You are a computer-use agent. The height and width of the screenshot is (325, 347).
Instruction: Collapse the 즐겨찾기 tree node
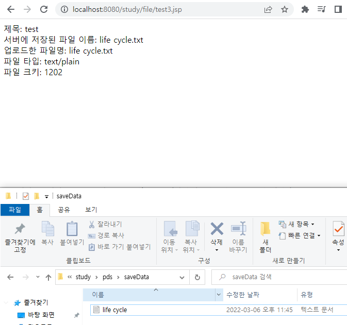[6, 302]
